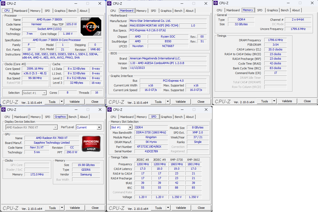The image size is (318, 213).
Task: Open Tools dropdown arrow in the Memory window
Action: pos(274,101)
